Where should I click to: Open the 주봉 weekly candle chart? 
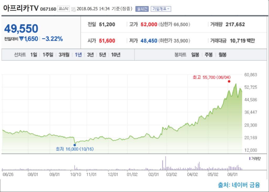(x=209, y=55)
